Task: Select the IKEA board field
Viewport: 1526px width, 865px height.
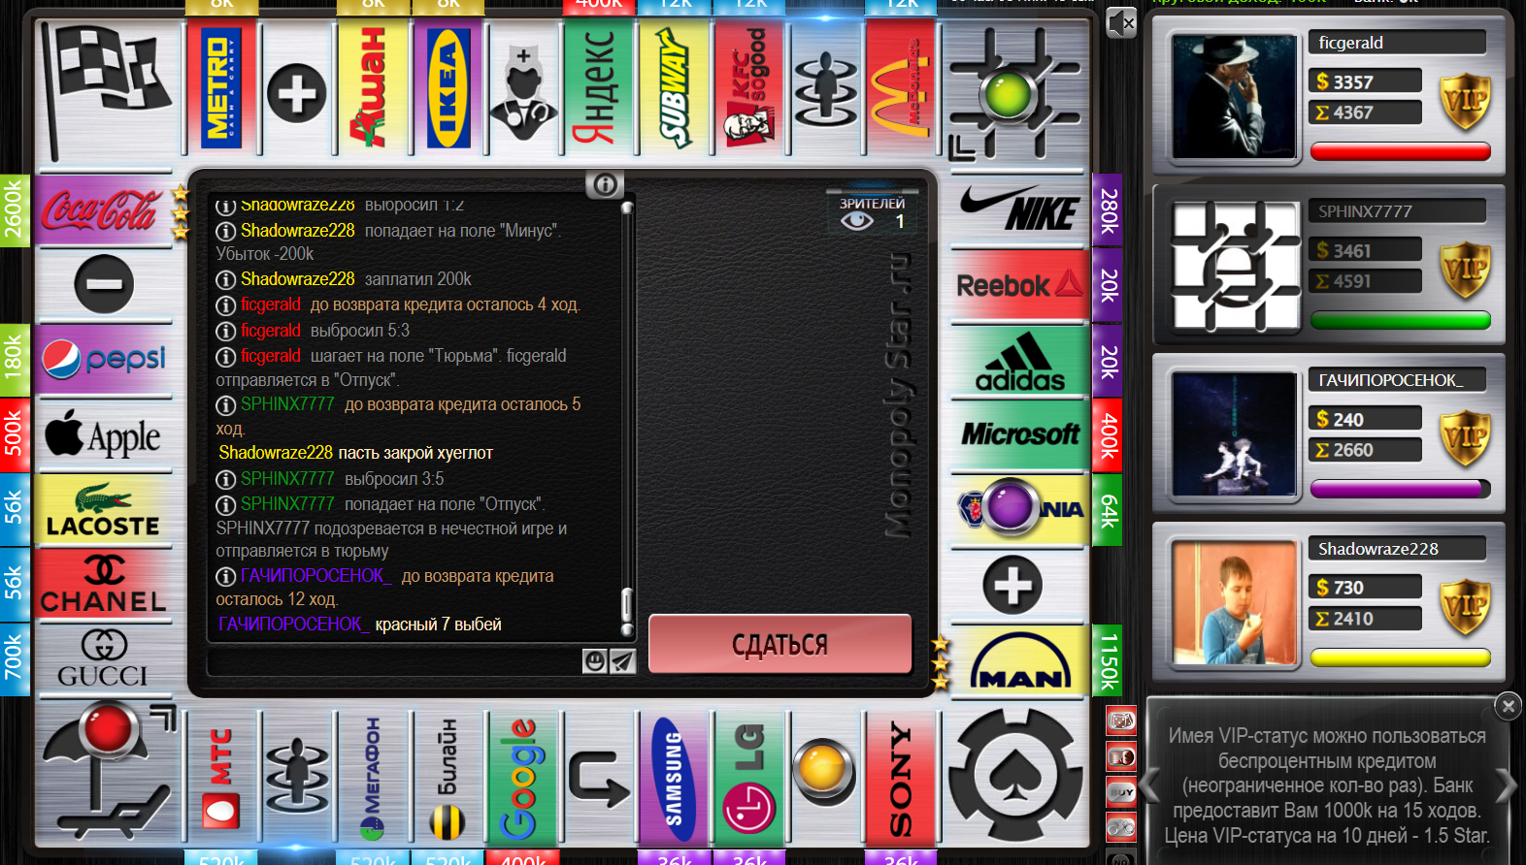Action: click(x=448, y=87)
